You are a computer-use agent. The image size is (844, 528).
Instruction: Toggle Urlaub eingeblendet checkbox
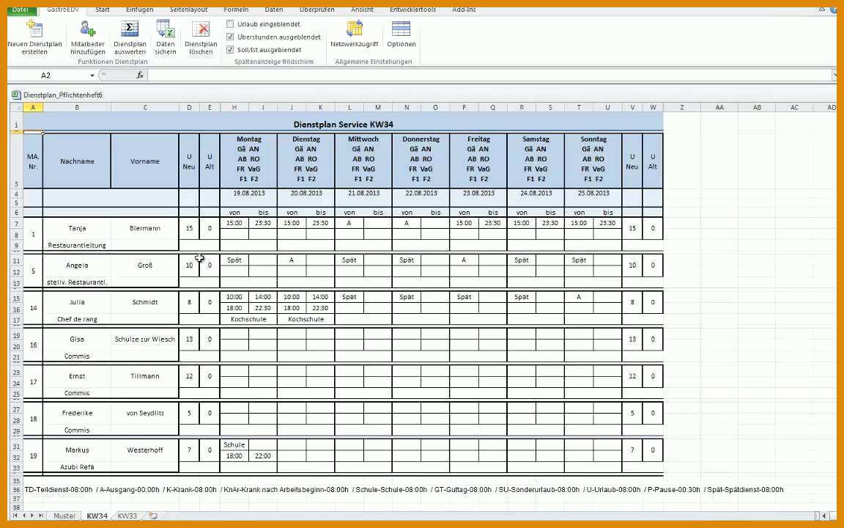pos(230,23)
